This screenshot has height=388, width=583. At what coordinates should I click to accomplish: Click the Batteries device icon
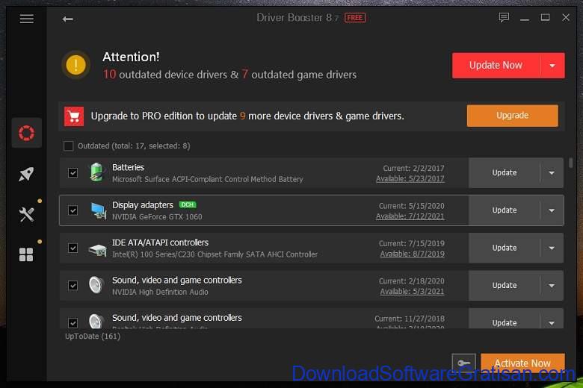[x=96, y=172]
